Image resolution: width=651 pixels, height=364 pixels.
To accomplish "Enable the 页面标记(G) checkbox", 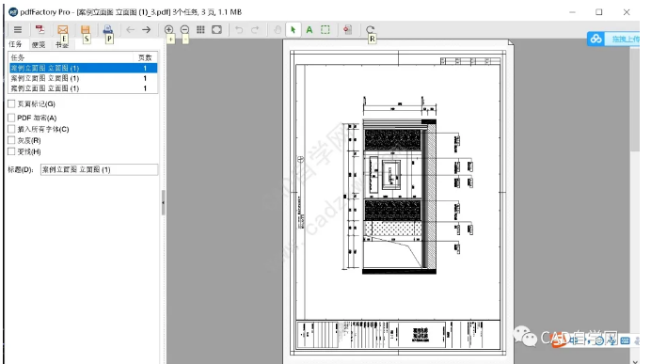I will pyautogui.click(x=11, y=103).
